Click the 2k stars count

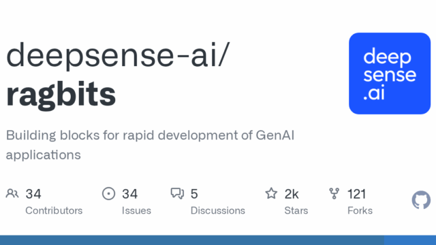292,194
